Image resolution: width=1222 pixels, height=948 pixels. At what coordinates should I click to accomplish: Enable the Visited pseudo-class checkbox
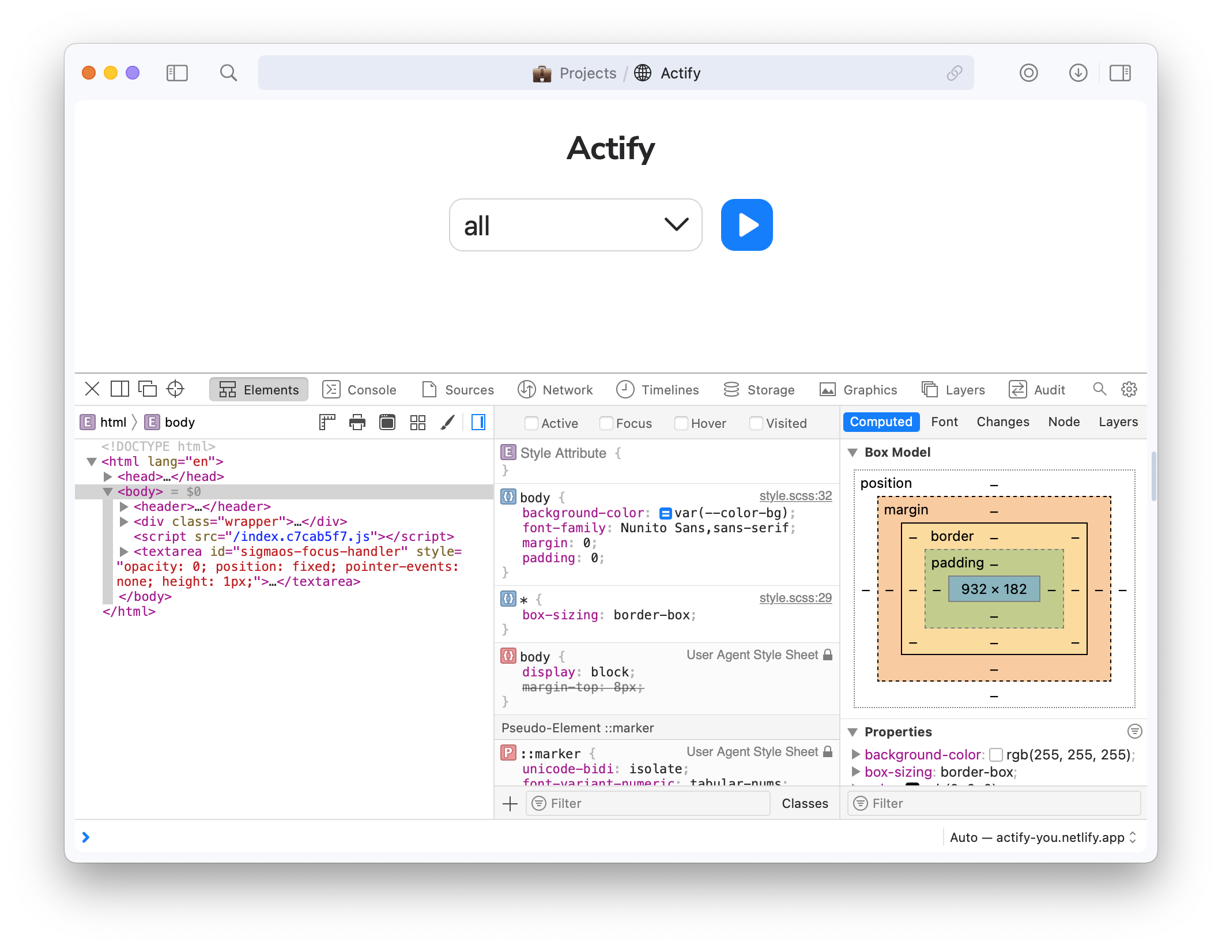(756, 423)
